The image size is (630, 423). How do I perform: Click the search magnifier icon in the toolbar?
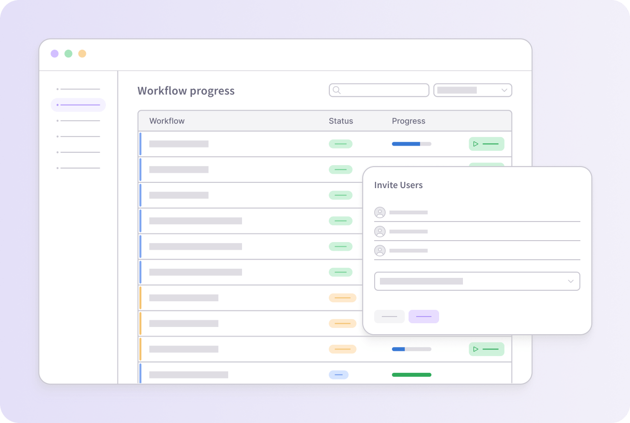pyautogui.click(x=337, y=90)
